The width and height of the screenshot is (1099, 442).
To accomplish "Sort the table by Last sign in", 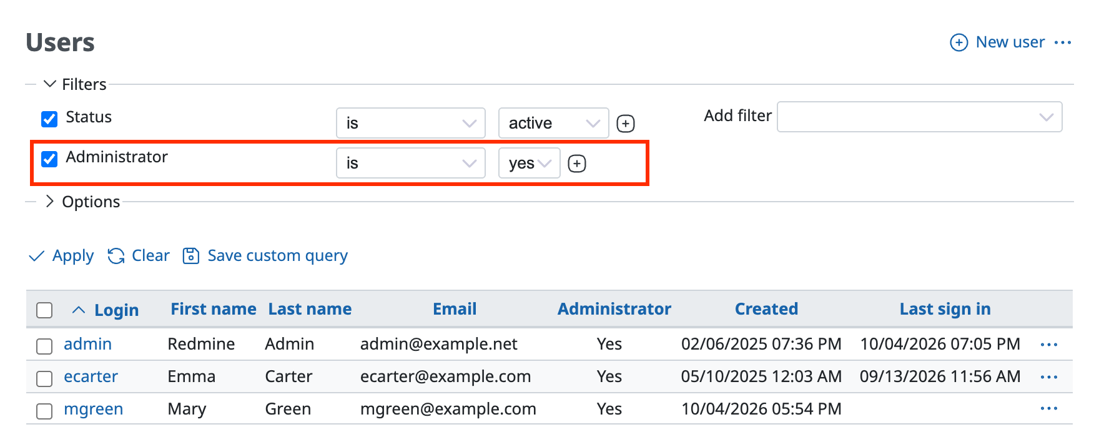I will tap(945, 309).
